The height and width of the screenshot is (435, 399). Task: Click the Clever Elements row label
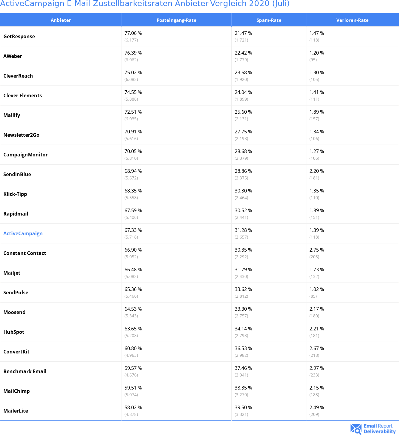click(22, 95)
